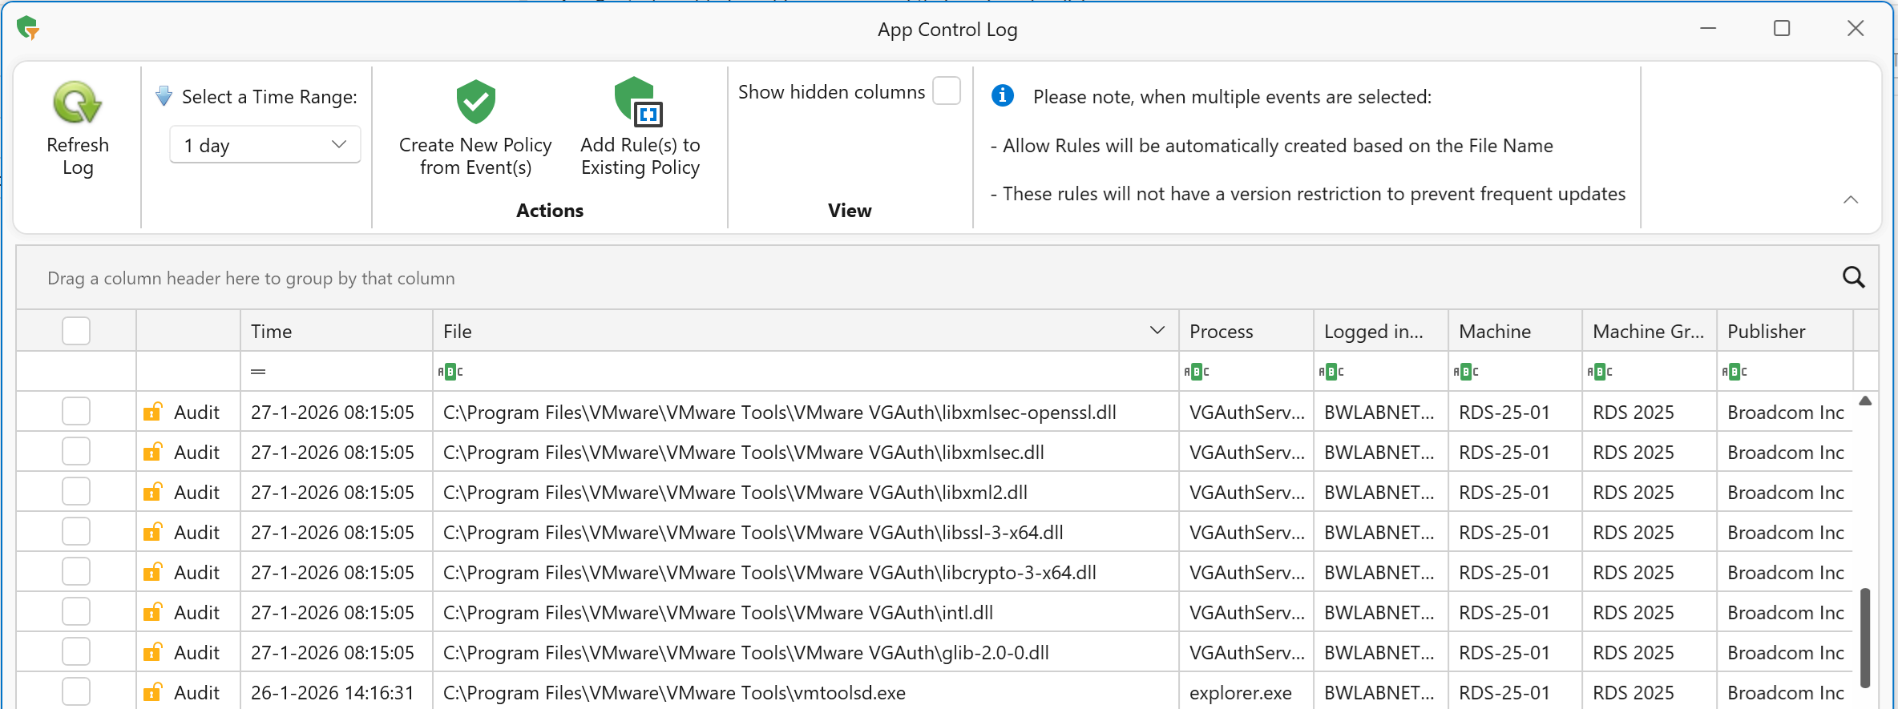
Task: Open the time range dropdown showing 1 day
Action: point(265,145)
